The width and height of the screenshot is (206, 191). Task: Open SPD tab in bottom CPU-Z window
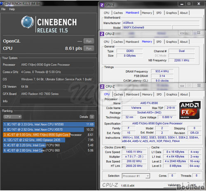tap(159, 94)
